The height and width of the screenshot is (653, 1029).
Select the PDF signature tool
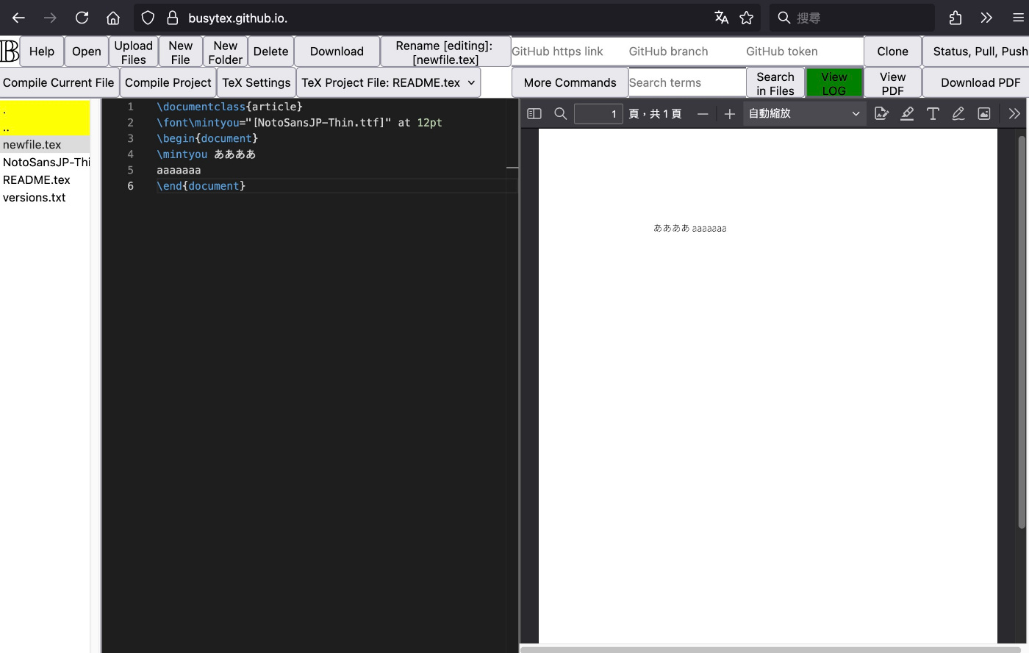click(x=881, y=113)
